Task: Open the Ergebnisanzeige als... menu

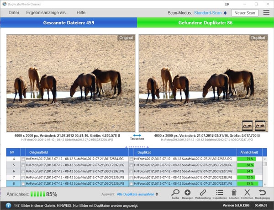Action: click(47, 13)
